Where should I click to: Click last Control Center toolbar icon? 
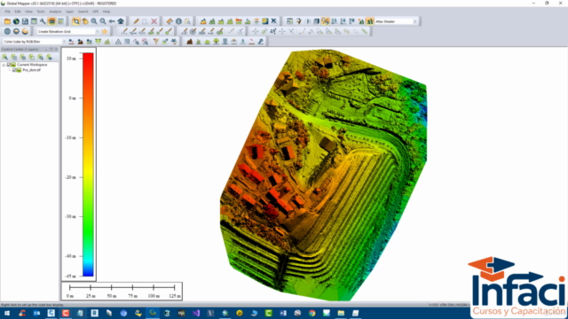click(50, 57)
